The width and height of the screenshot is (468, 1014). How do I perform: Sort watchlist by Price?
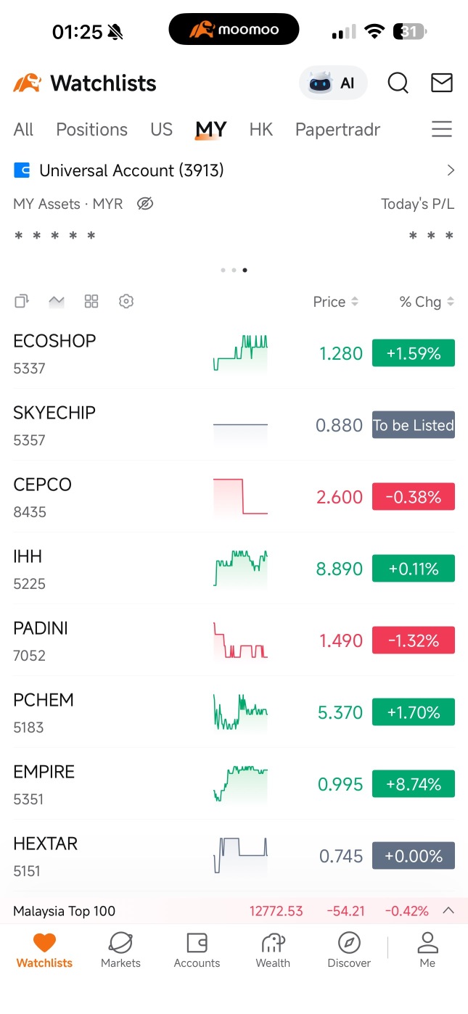pos(335,302)
